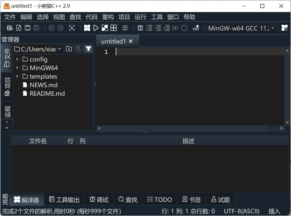Click the horizontal scrollbar right arrow

click(282, 128)
